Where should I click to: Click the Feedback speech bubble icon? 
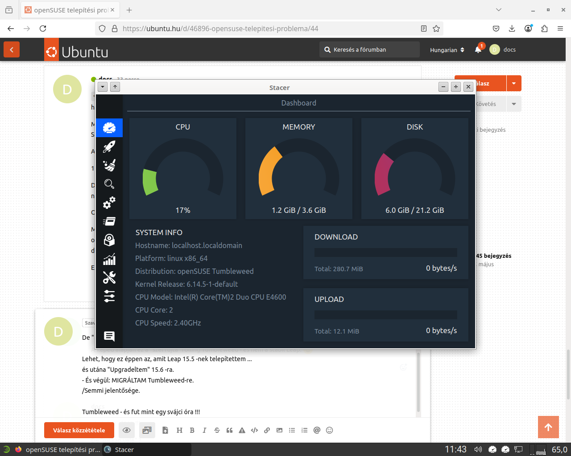[109, 336]
